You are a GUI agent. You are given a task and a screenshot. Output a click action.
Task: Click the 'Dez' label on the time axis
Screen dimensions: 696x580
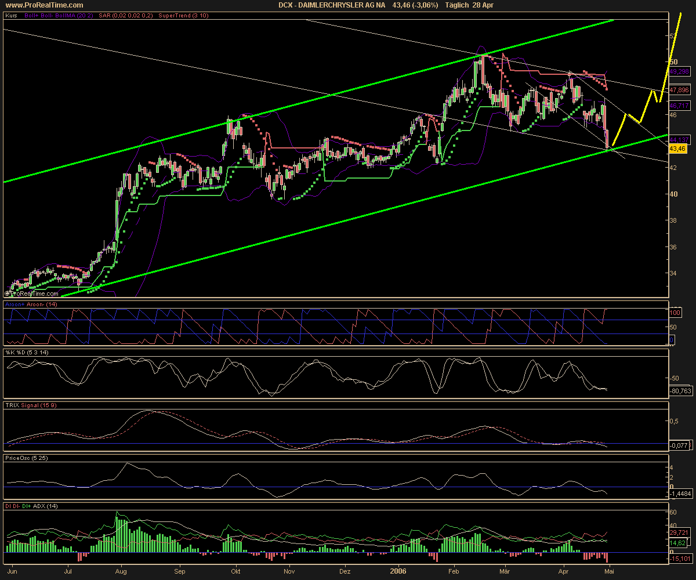[x=346, y=571]
